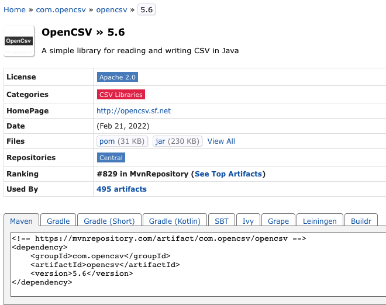Screen dimensions: 386x305
Task: Click the 'A simple library for reading' description
Action: click(140, 51)
